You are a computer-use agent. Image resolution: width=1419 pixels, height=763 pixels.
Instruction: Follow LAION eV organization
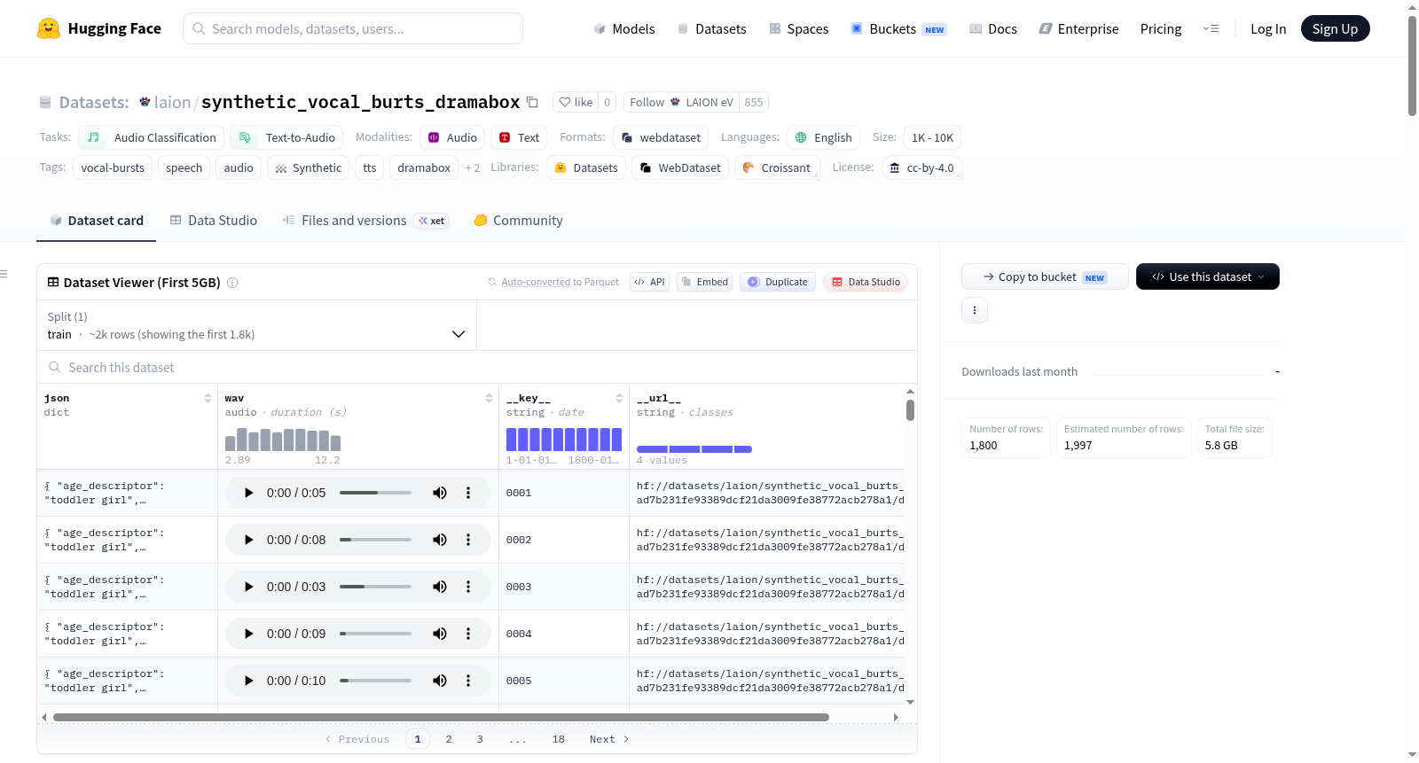point(681,102)
